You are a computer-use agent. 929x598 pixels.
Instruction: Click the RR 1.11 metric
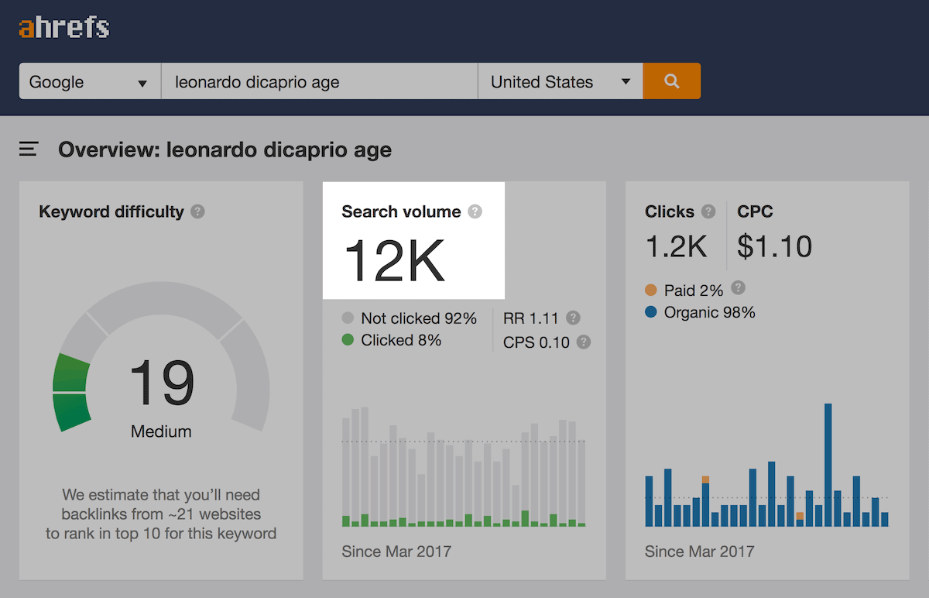point(531,318)
